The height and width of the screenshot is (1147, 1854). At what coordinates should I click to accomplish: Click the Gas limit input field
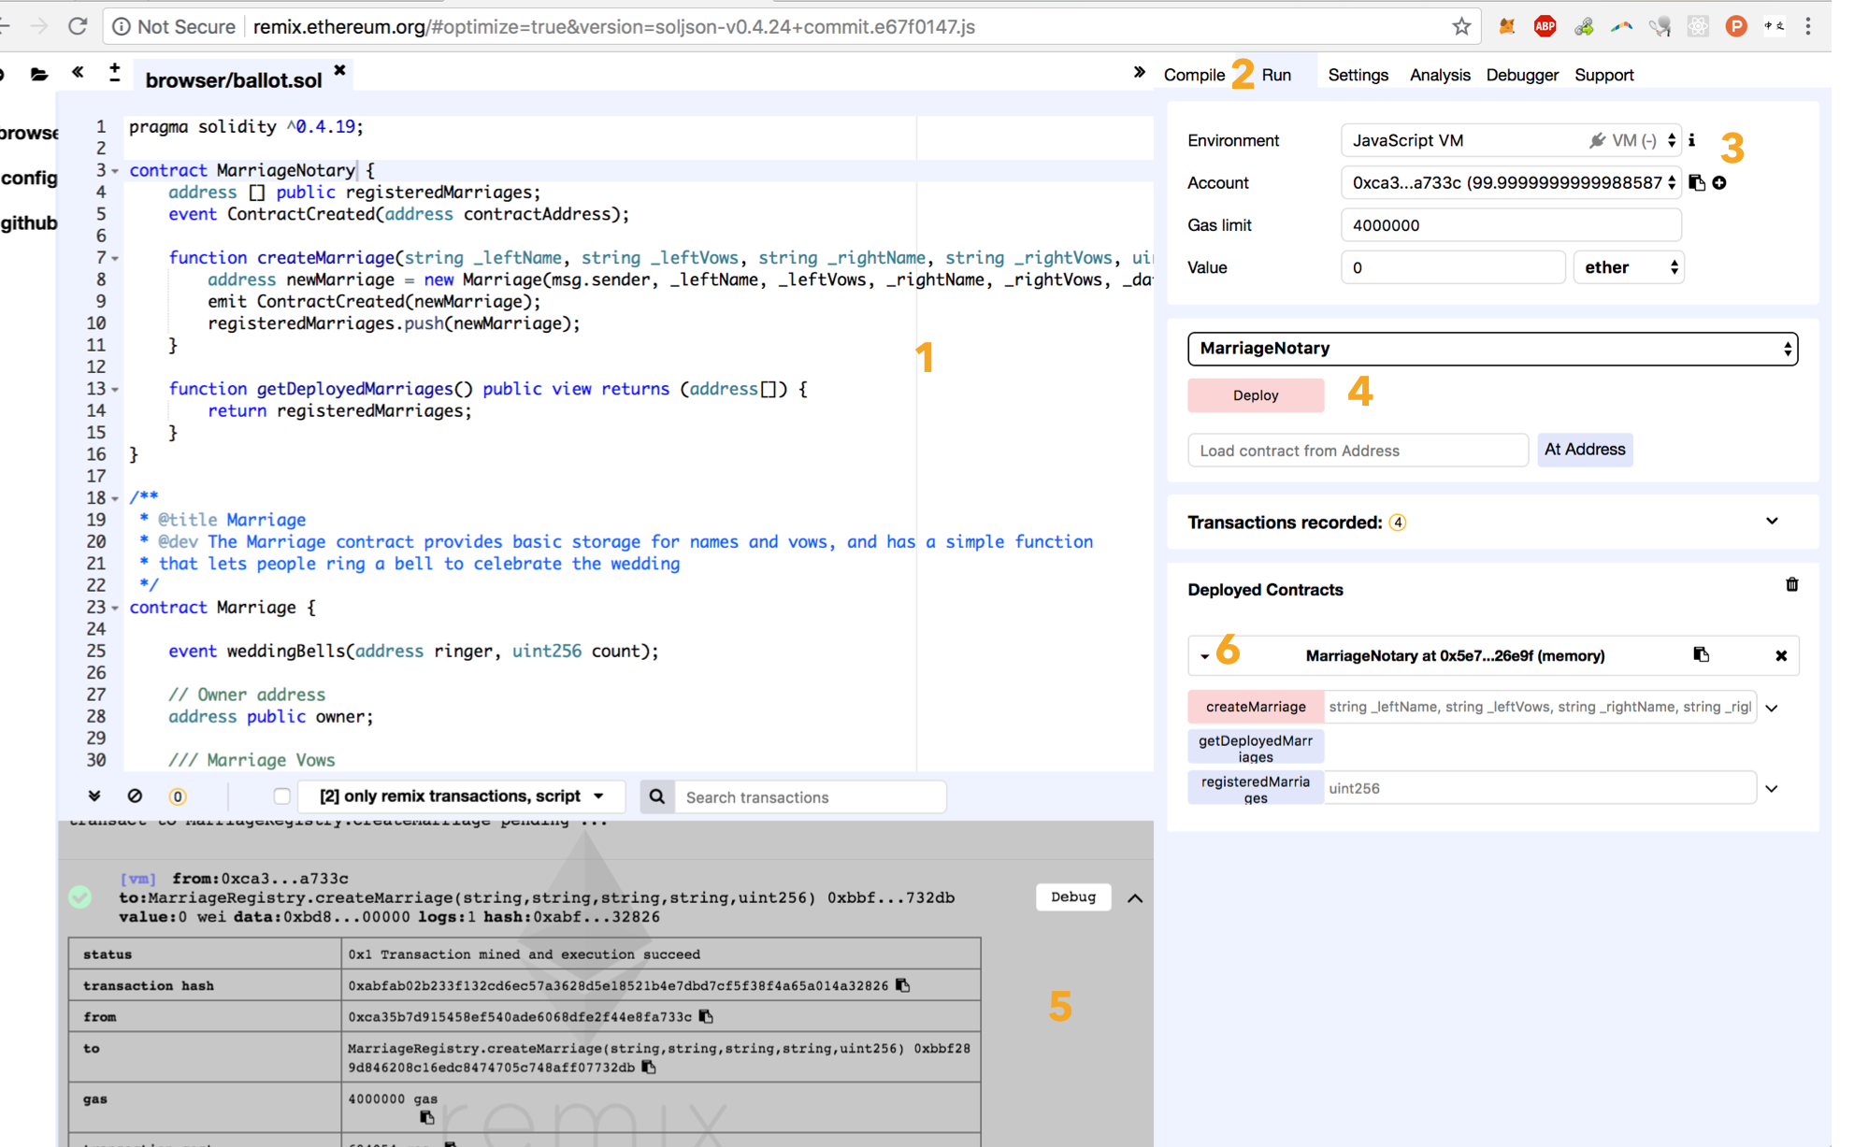(1510, 225)
